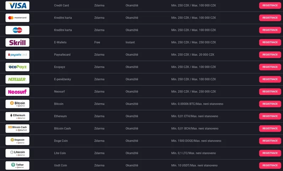This screenshot has width=283, height=171.
Task: Select the paysafecard logo
Action: pyautogui.click(x=17, y=55)
